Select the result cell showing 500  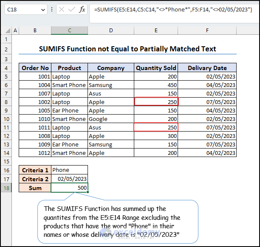pyautogui.click(x=70, y=188)
